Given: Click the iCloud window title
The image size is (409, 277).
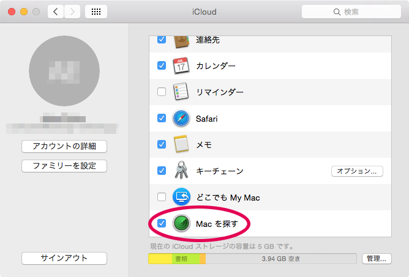Looking at the screenshot, I should click(204, 12).
